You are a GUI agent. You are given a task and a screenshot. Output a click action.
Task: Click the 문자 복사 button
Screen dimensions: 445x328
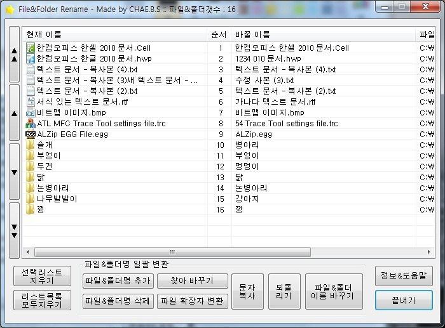(247, 291)
